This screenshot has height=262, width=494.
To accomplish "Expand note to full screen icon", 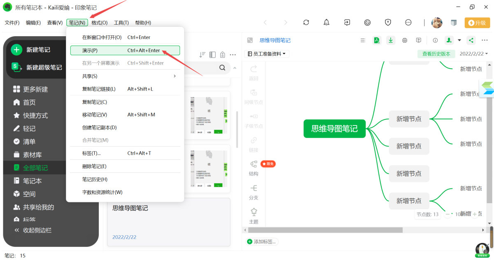I will pyautogui.click(x=249, y=40).
